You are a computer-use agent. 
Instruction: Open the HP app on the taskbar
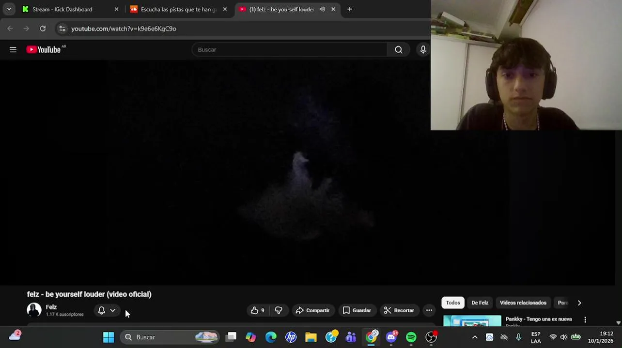click(291, 337)
